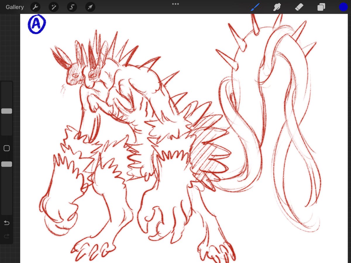Open the Actions wrench menu
Viewport: 351px width, 263px height.
[x=35, y=7]
